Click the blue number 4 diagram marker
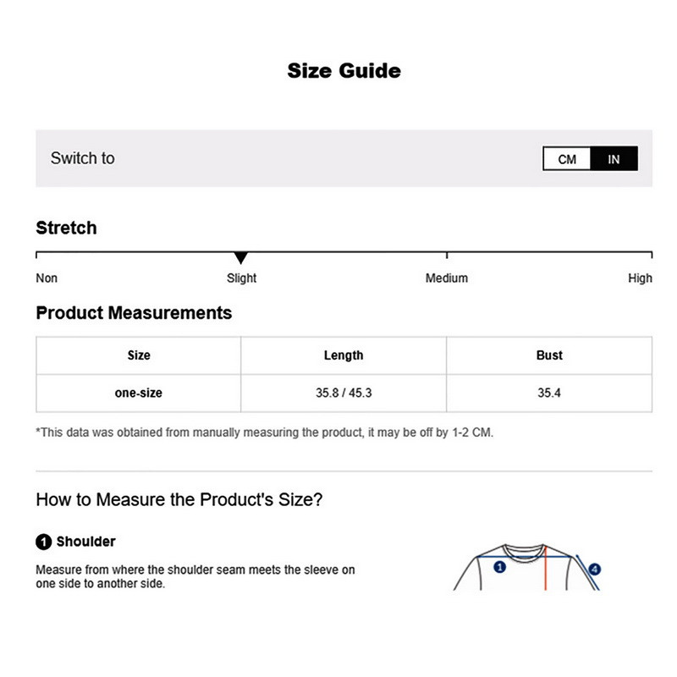 tap(594, 570)
